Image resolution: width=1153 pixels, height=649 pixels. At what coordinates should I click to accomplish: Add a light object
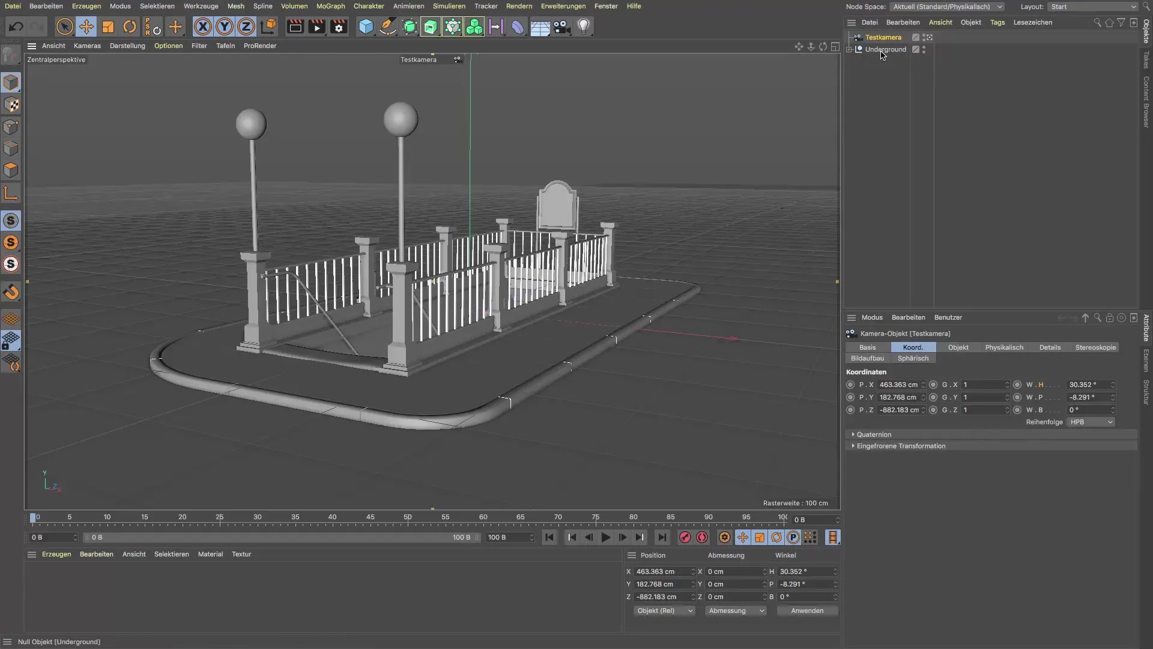click(584, 27)
